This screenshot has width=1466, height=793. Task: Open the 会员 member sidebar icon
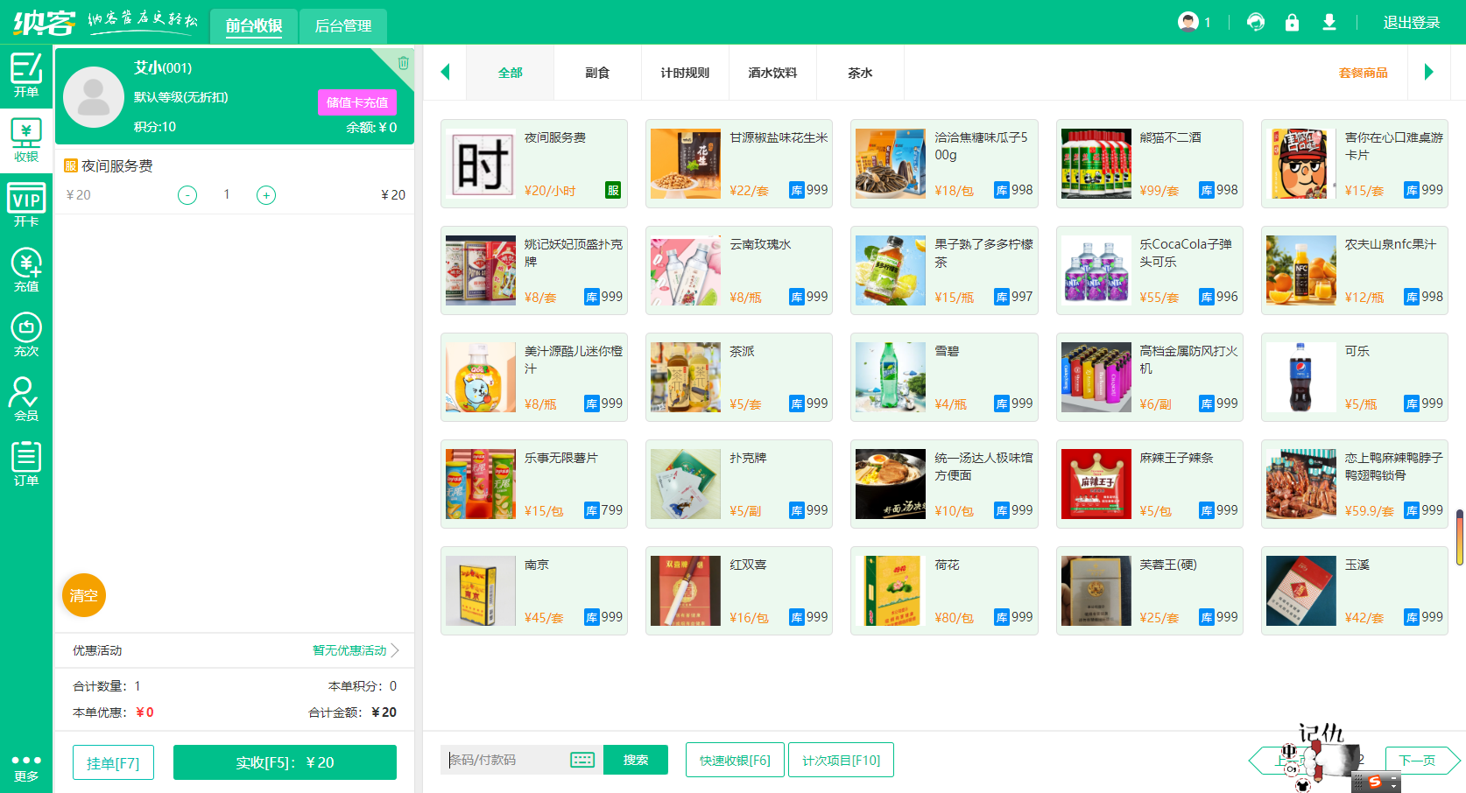[x=25, y=399]
